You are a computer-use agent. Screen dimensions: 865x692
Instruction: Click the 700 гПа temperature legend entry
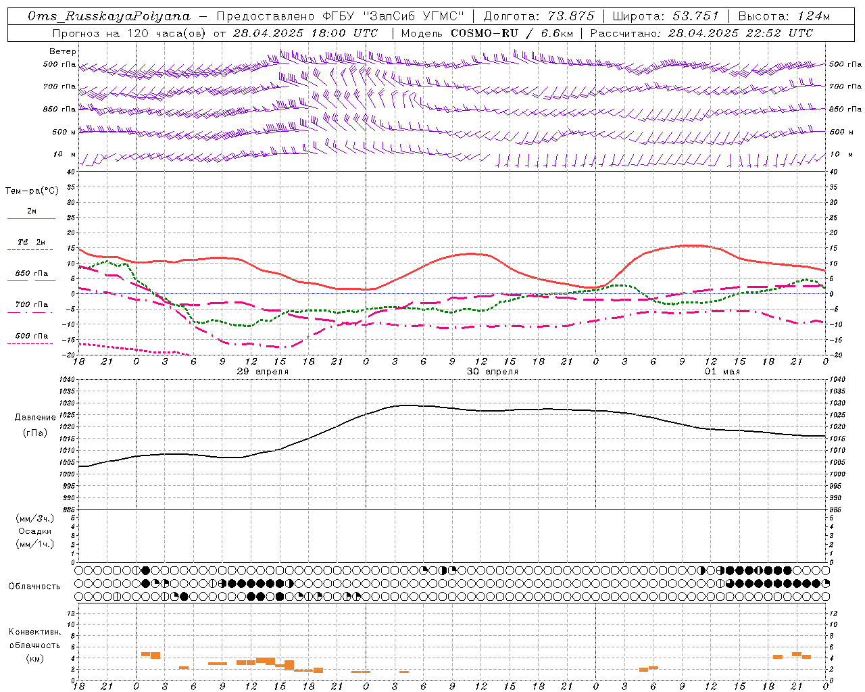(x=32, y=305)
